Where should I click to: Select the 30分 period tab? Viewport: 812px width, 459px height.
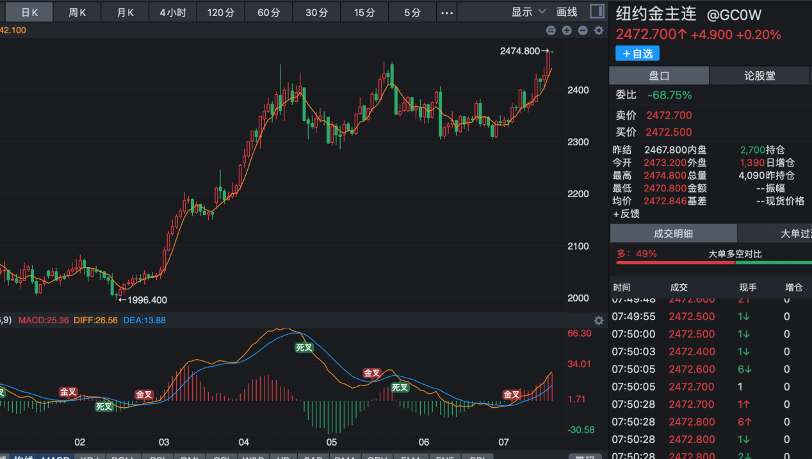(x=316, y=12)
